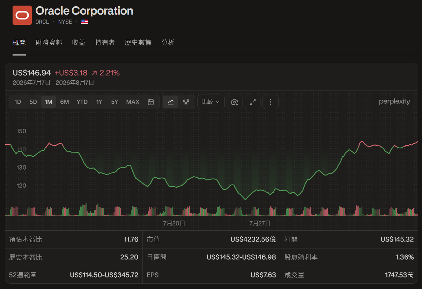422x289 pixels.
Task: Open the three-dot more options menu
Action: click(271, 102)
